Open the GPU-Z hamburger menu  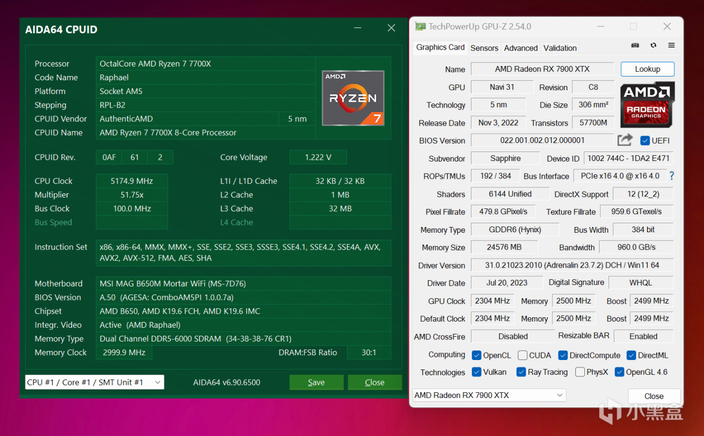pos(671,45)
